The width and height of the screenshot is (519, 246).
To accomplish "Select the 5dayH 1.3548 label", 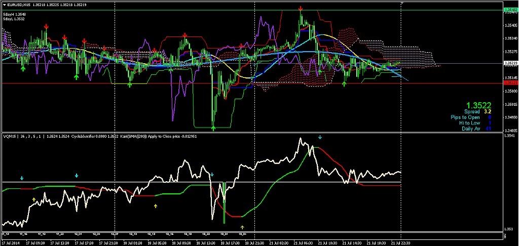I will point(14,14).
